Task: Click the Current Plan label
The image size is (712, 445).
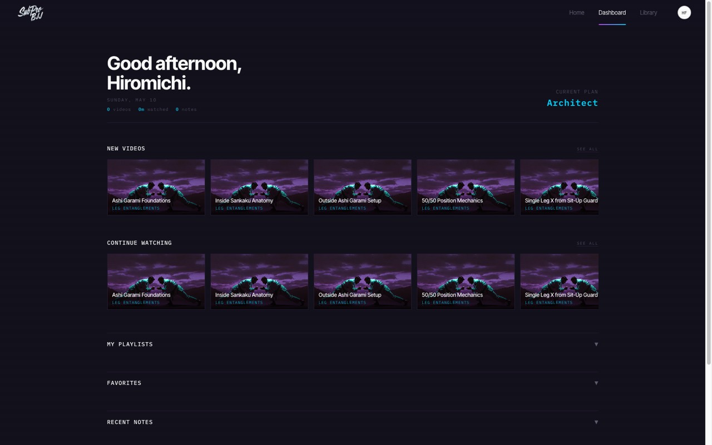Action: click(577, 92)
